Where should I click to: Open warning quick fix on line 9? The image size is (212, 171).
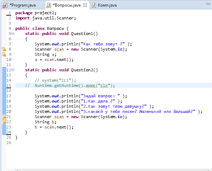(4, 54)
